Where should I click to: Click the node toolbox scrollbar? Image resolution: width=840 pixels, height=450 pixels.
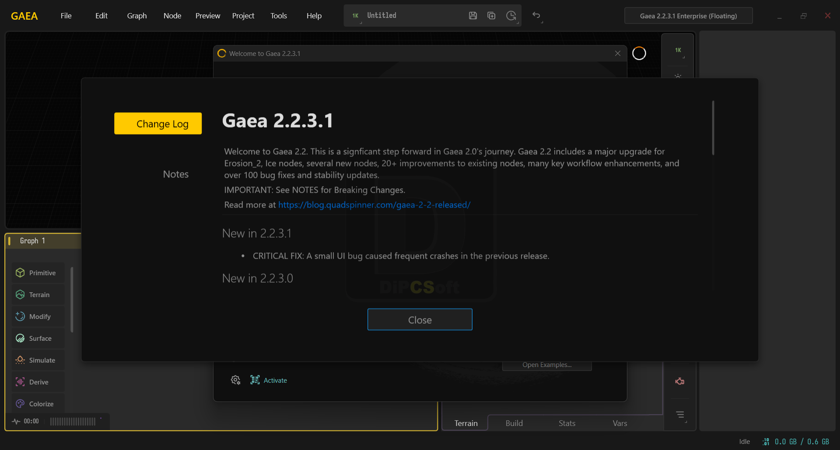pos(72,300)
